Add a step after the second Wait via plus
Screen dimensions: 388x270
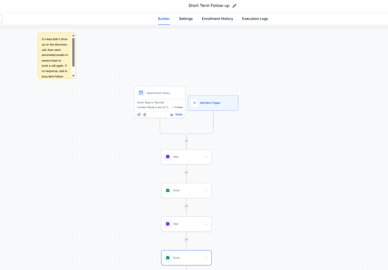point(186,240)
